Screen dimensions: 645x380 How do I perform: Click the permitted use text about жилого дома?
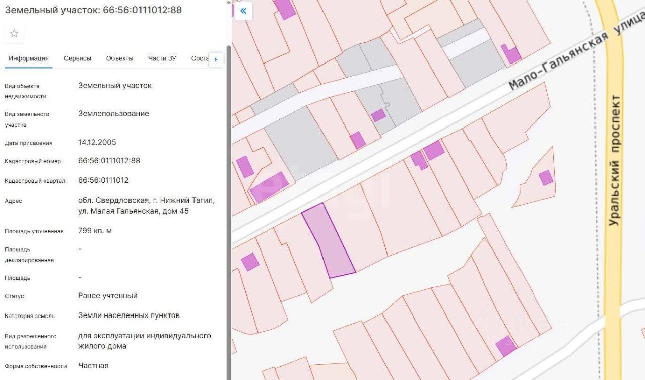[145, 341]
